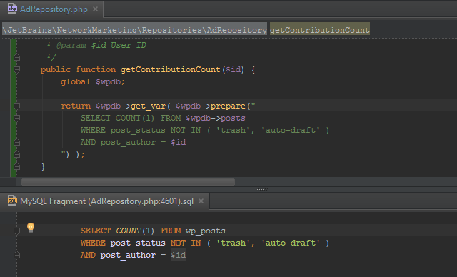The width and height of the screenshot is (457, 277).
Task: Click the fold marker beside AND post_author PHP line
Action: point(17,142)
